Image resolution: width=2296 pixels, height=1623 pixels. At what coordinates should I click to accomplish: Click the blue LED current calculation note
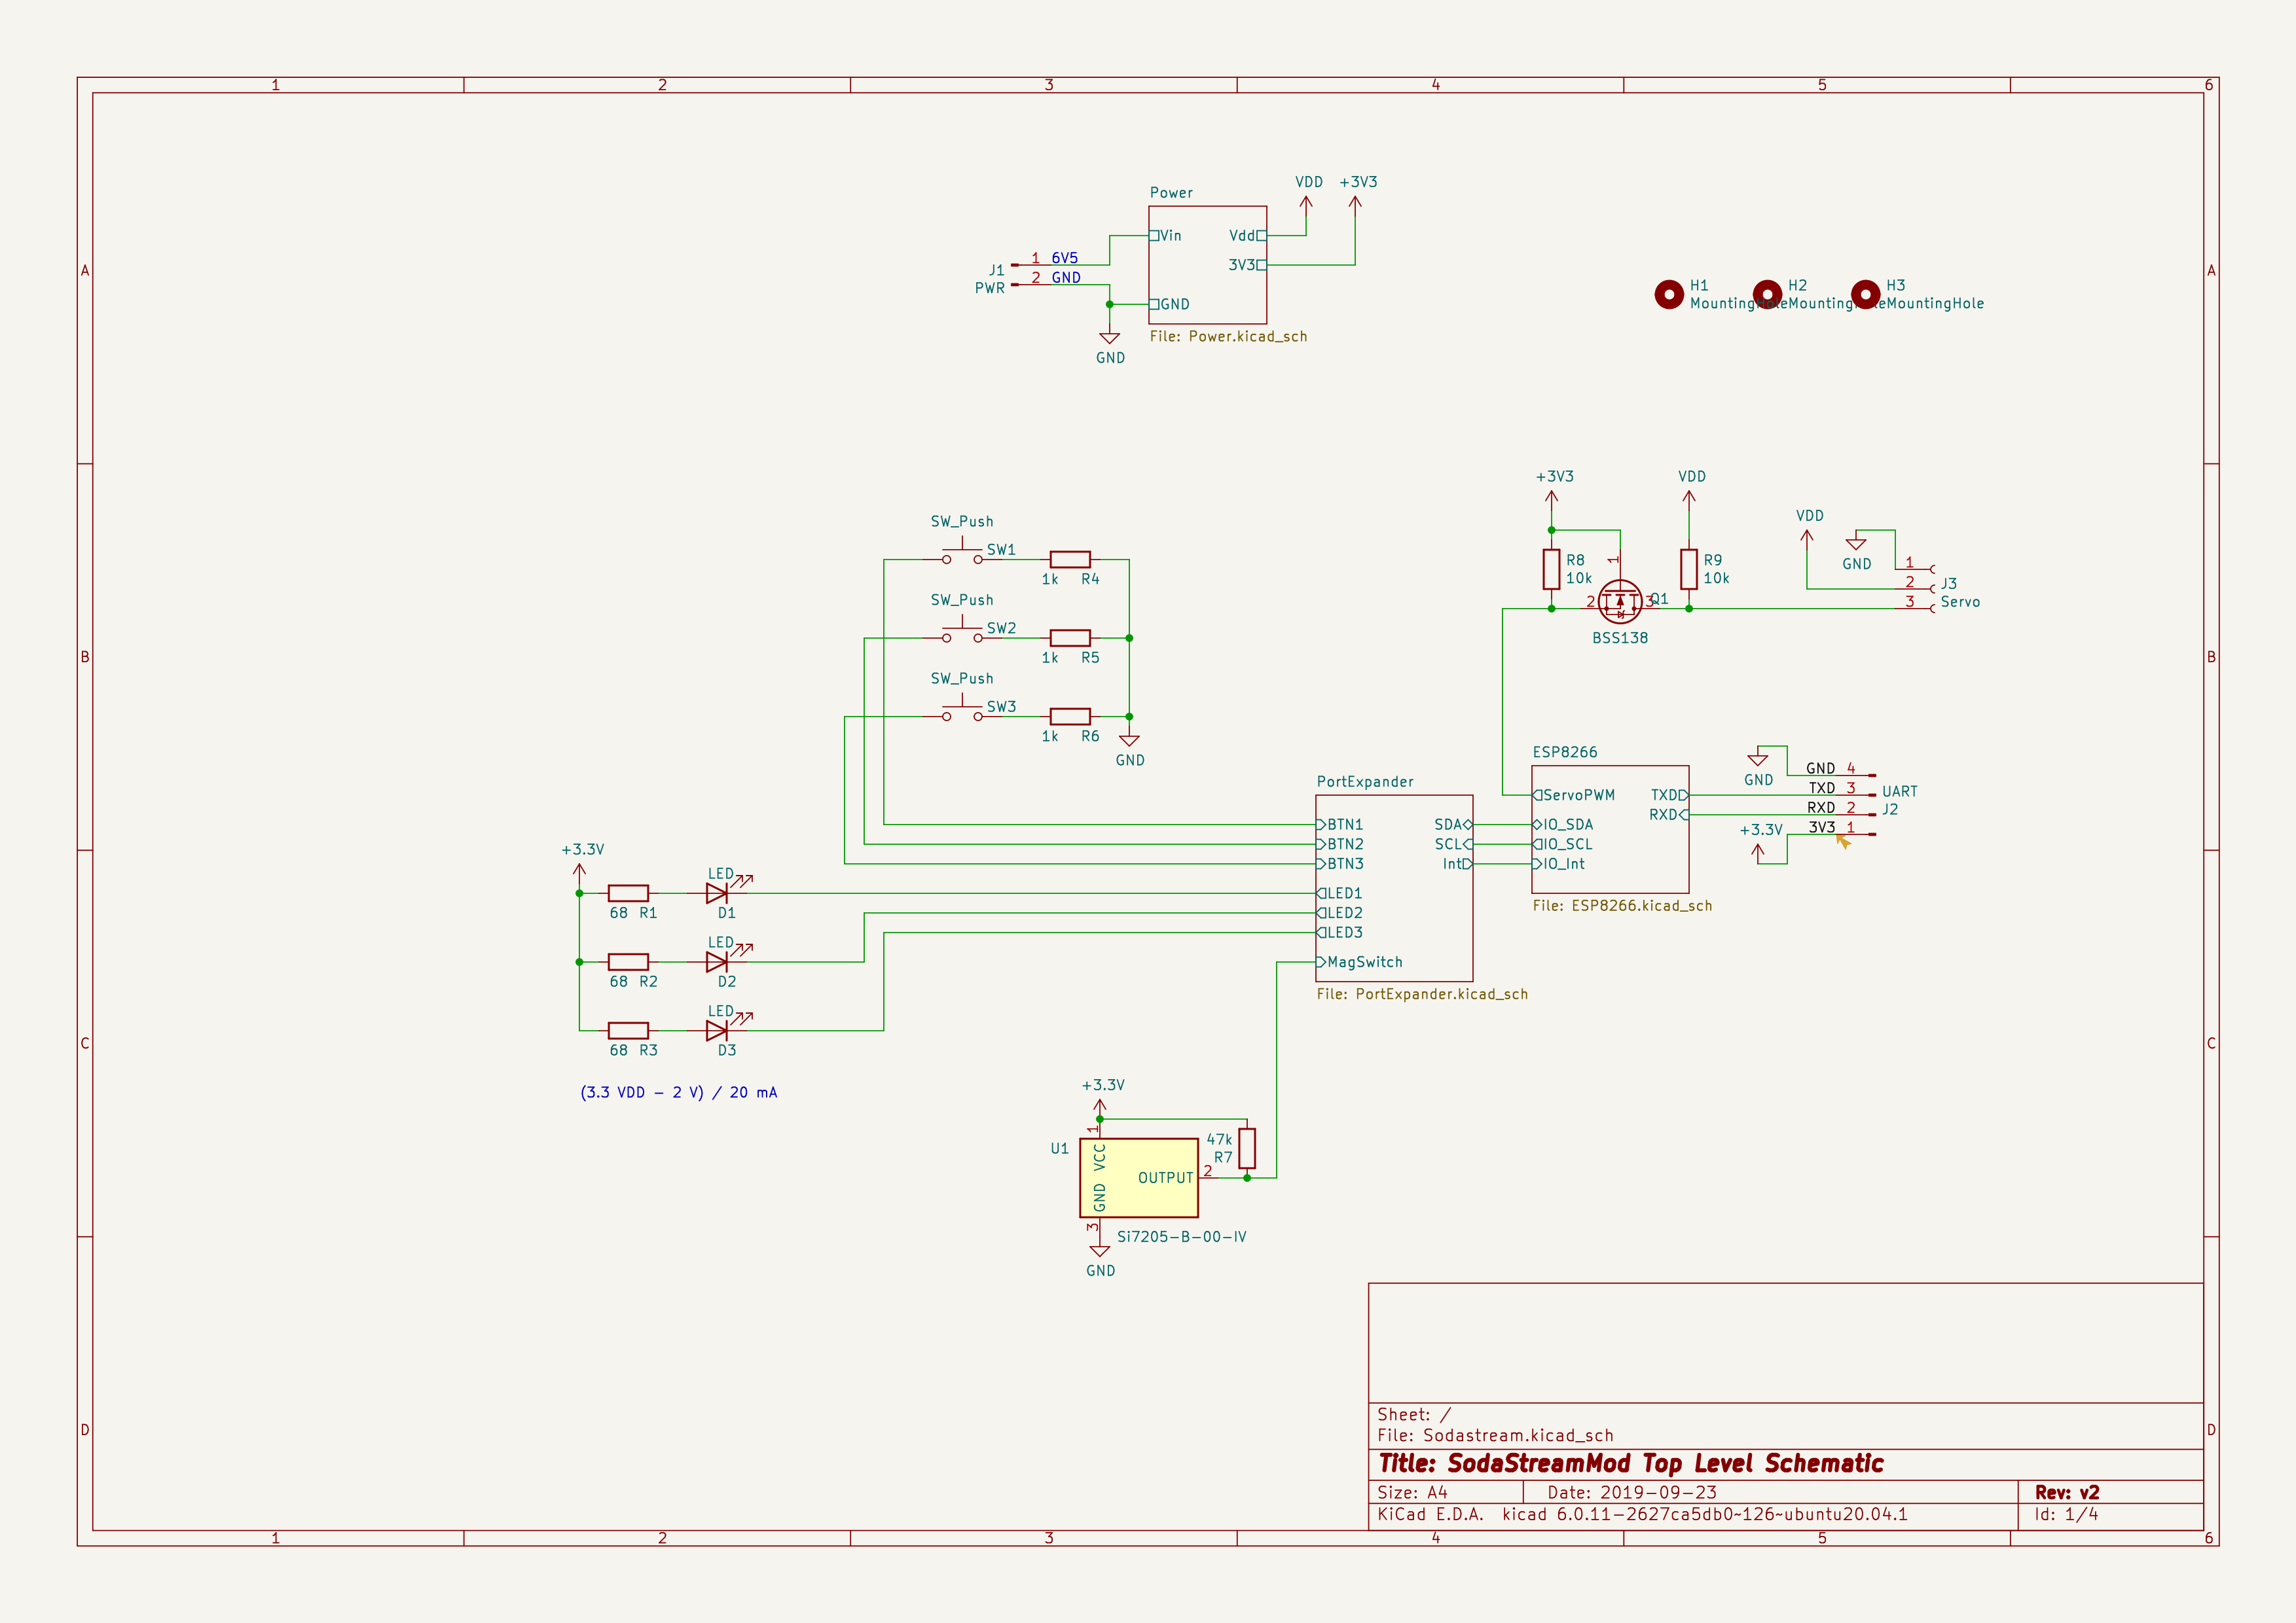pyautogui.click(x=679, y=1092)
